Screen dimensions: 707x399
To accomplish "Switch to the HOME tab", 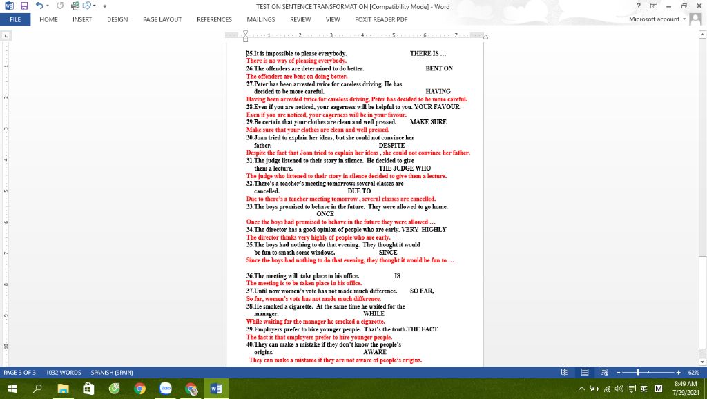I will click(x=49, y=19).
